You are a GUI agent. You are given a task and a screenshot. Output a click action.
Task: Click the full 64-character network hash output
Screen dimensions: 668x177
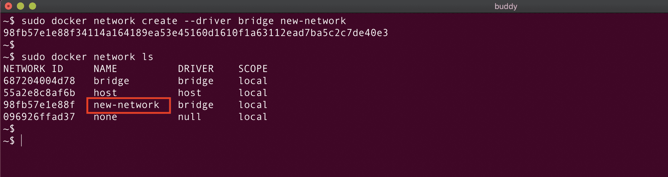[x=196, y=33]
